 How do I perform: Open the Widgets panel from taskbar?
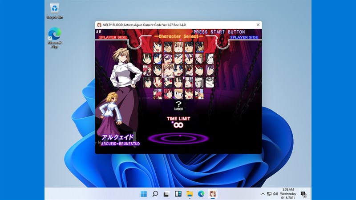tap(178, 194)
